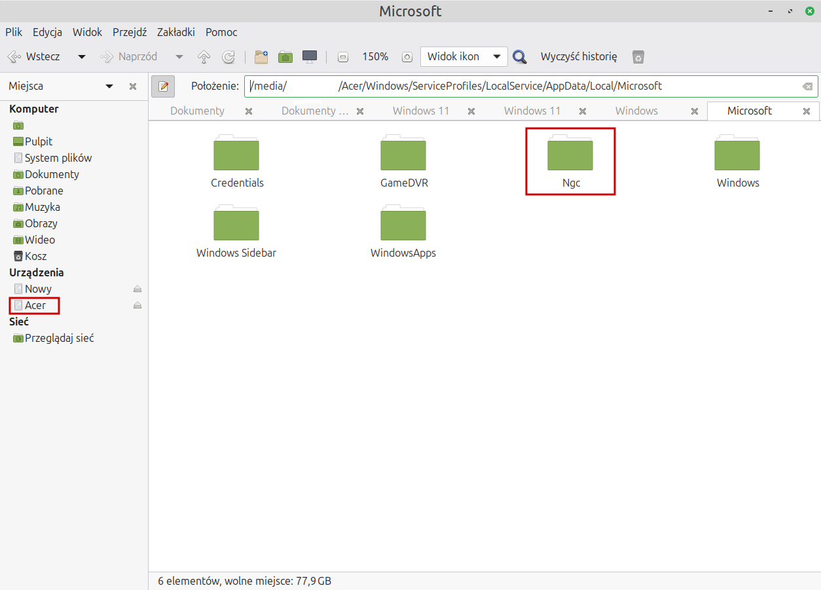Collapse the Urządzenia section header
Screen dimensions: 821x590
tap(37, 272)
